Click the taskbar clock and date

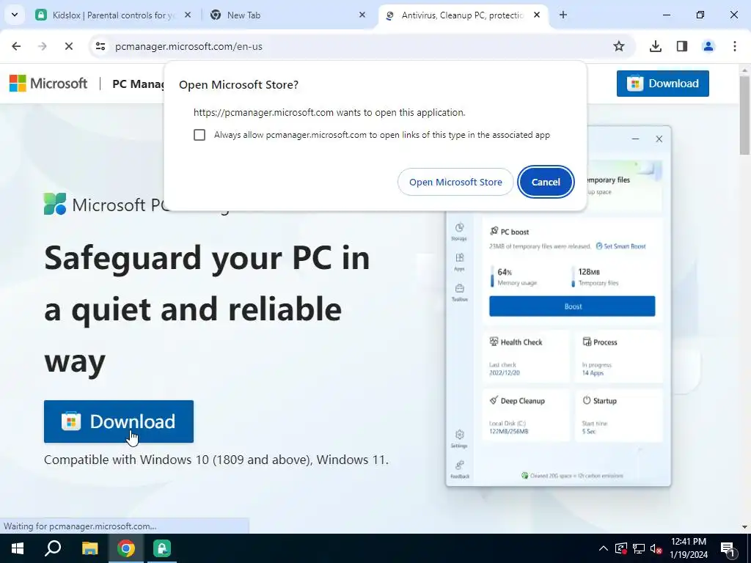[689, 548]
